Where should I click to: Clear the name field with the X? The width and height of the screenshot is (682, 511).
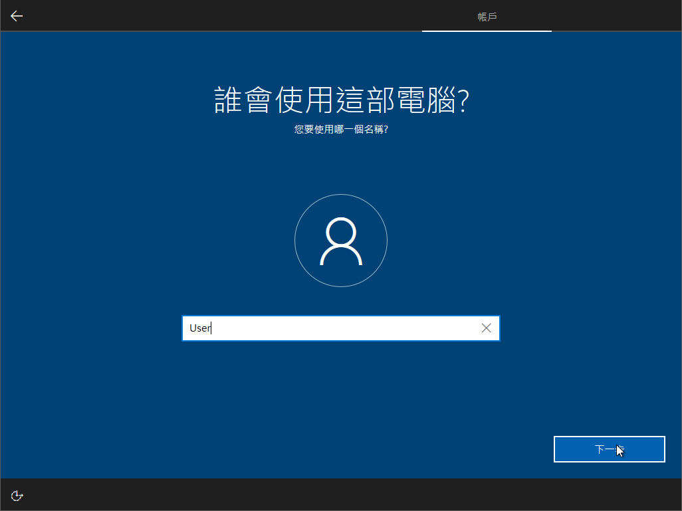(487, 328)
